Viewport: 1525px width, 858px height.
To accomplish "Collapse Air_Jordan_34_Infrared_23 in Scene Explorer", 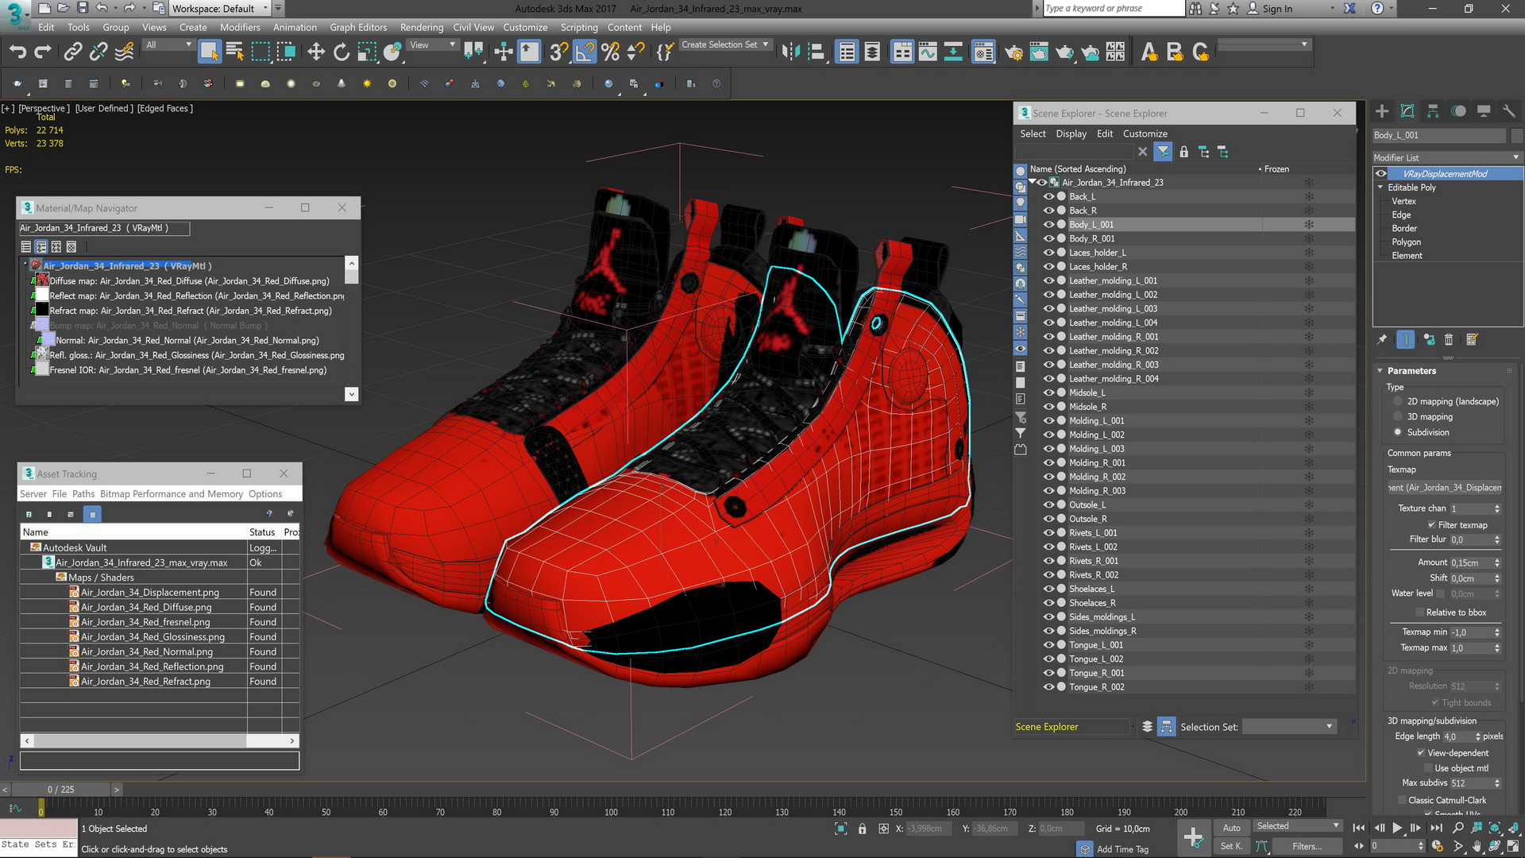I will (x=1033, y=182).
